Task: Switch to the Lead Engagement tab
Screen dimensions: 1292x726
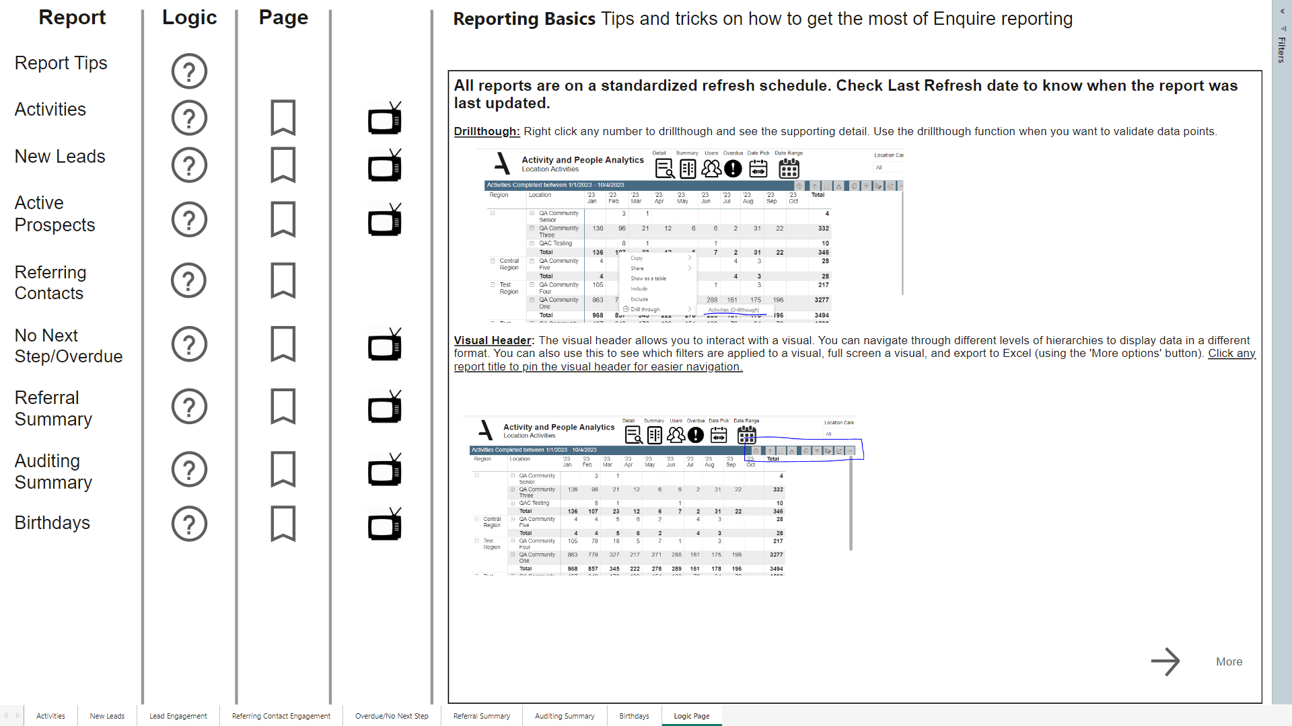Action: coord(178,716)
